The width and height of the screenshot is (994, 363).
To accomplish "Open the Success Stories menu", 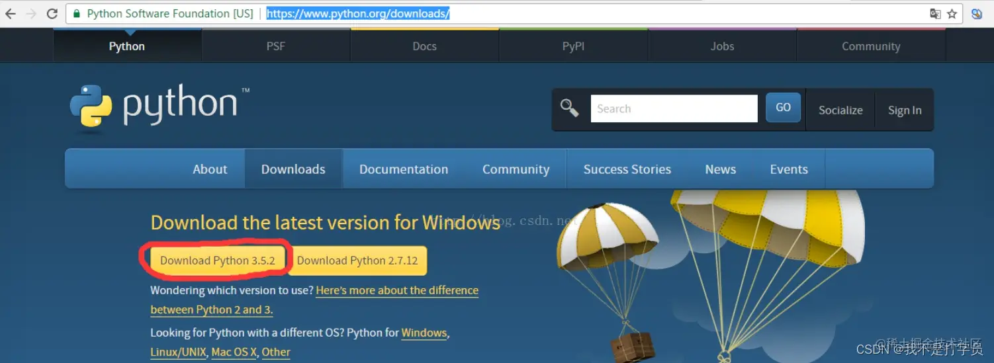I will tap(627, 169).
